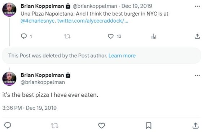Click reply icon on the first tweet
Image resolution: width=202 pixels, height=134 pixels.
pyautogui.click(x=24, y=36)
